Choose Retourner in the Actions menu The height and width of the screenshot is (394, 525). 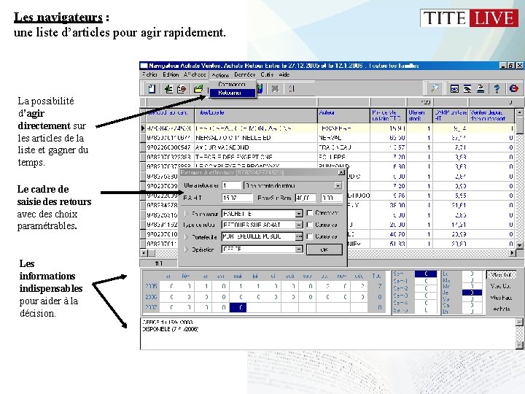(232, 93)
